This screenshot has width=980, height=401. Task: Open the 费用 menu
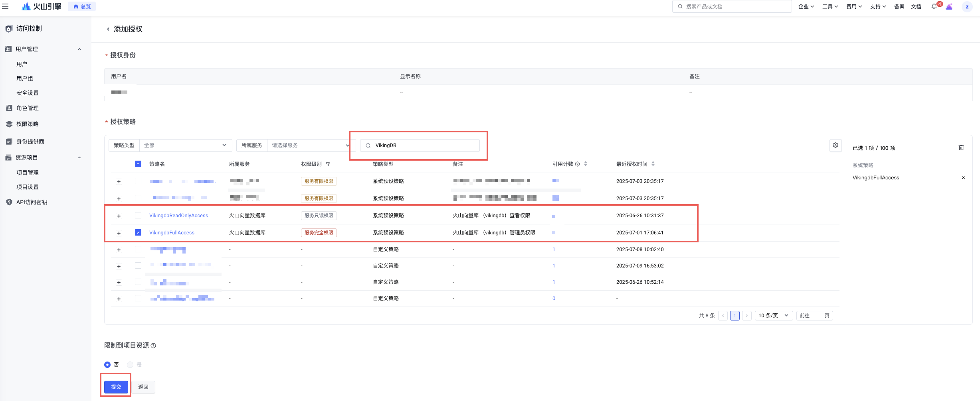(x=854, y=6)
